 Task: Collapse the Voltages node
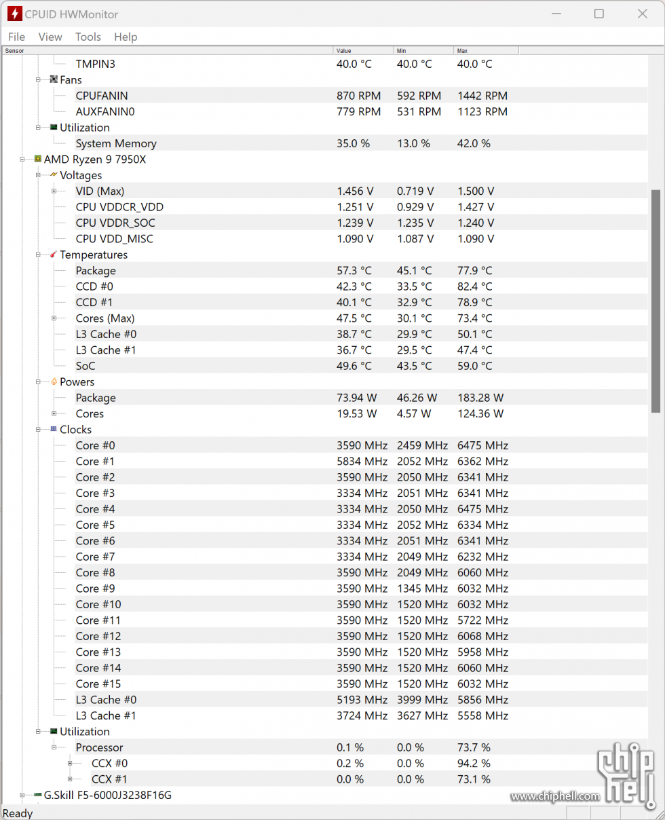click(x=39, y=175)
